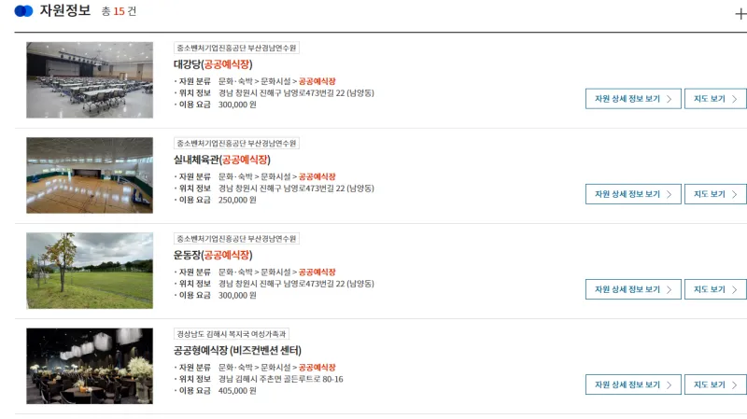
Task: Click 지도 보기 for 대강당
Action: (715, 99)
